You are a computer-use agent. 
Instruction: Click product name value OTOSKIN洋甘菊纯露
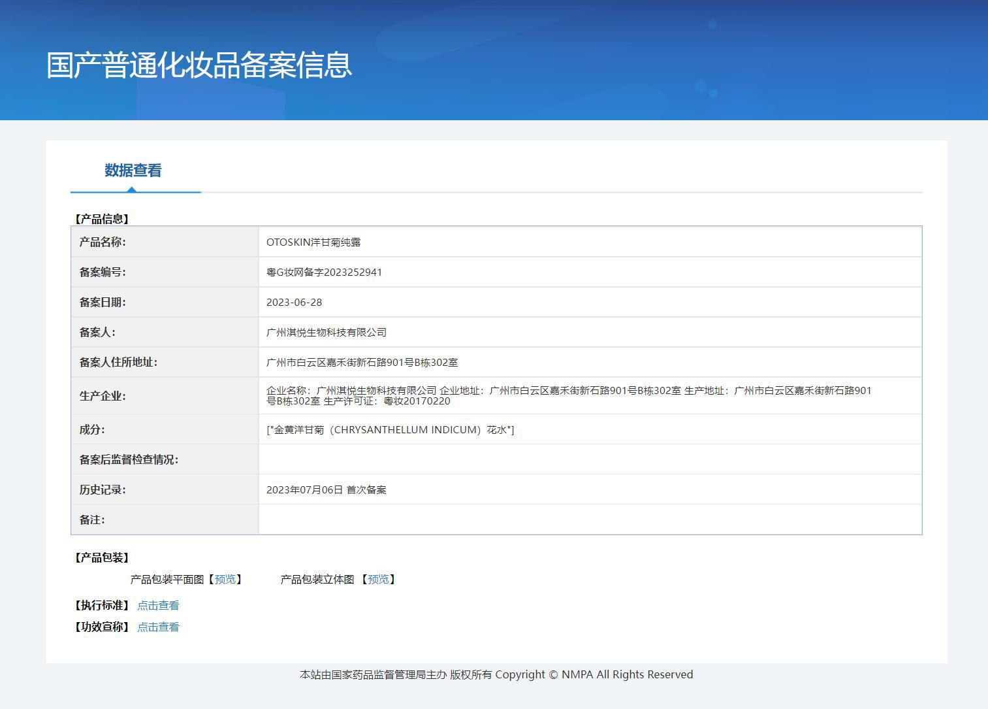(313, 242)
